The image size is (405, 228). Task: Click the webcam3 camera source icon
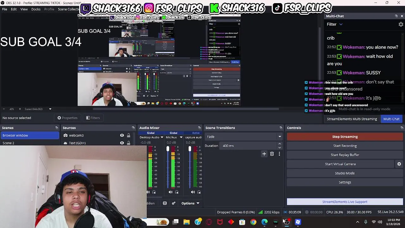[65, 136]
